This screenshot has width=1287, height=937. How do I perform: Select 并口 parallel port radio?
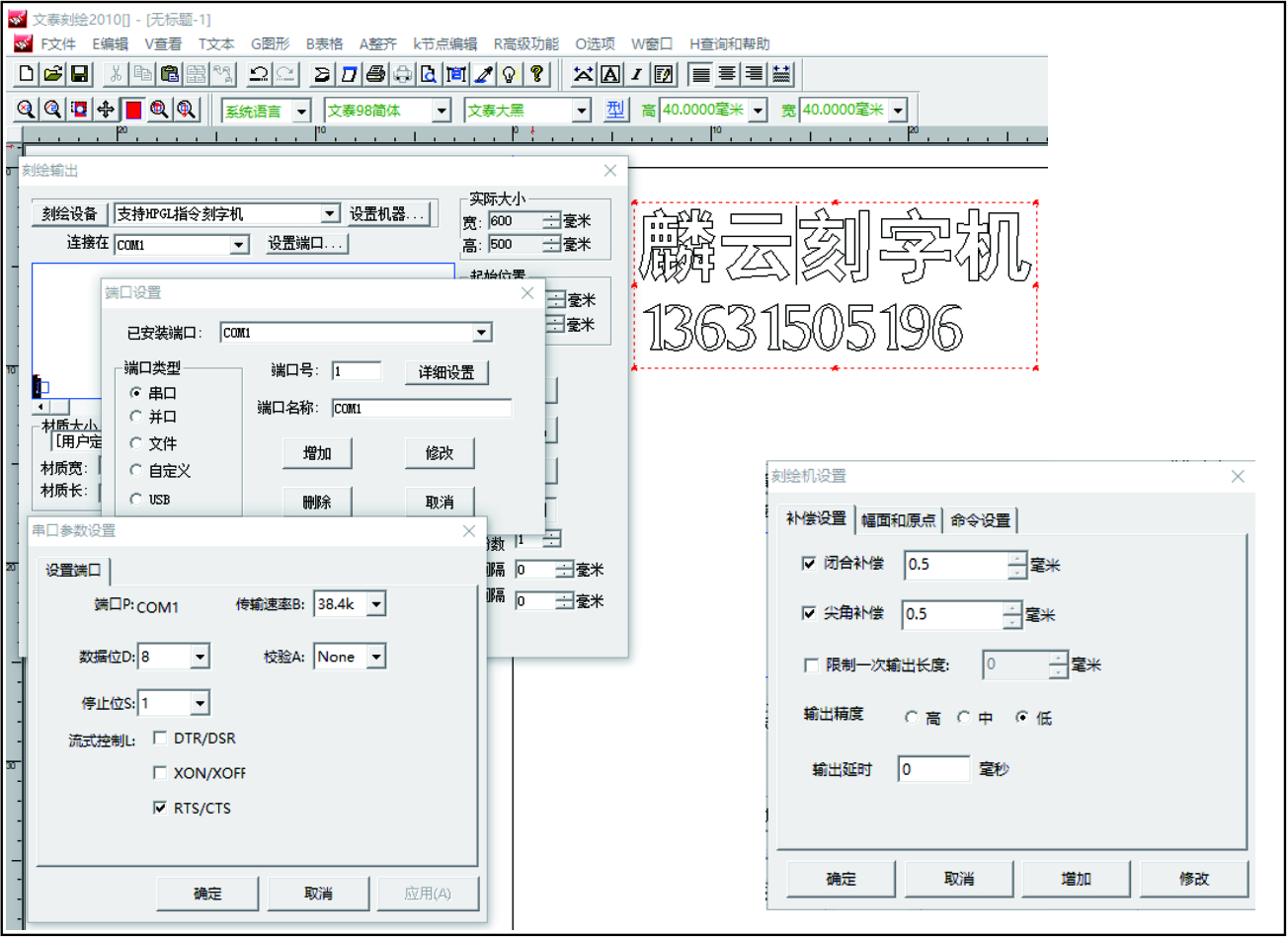click(136, 417)
